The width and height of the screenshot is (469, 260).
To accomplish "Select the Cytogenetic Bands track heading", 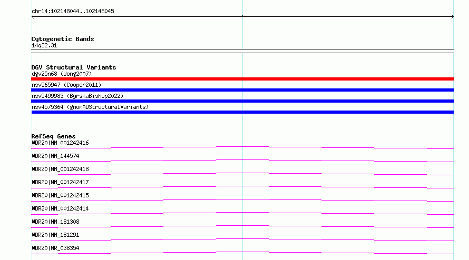I will (63, 39).
